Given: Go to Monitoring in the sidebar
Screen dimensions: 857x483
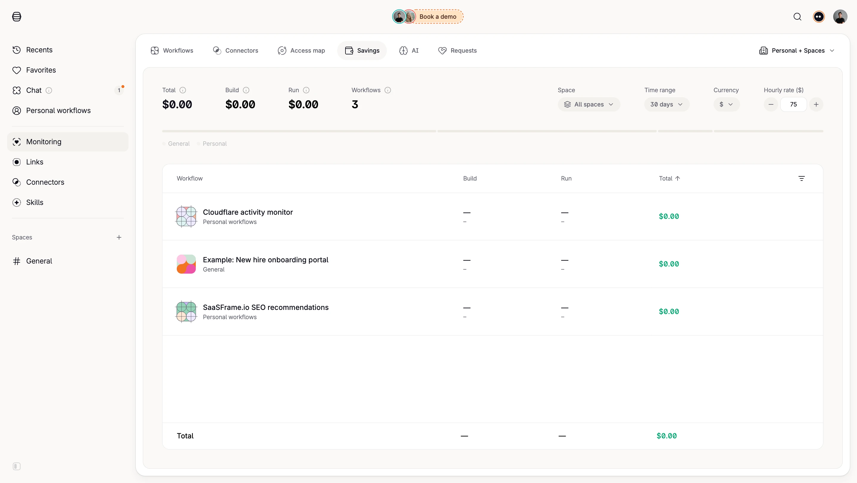Looking at the screenshot, I should pyautogui.click(x=68, y=142).
